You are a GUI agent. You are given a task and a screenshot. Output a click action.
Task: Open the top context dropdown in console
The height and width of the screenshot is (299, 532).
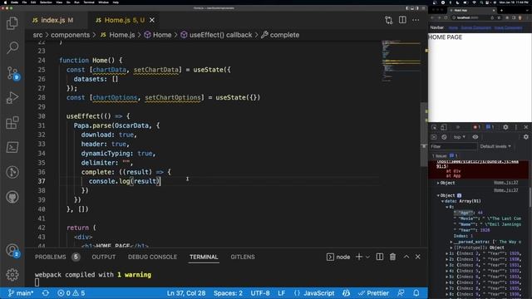(x=460, y=137)
